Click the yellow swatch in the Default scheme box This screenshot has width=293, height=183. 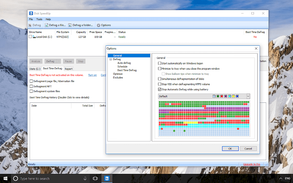[x=233, y=96]
